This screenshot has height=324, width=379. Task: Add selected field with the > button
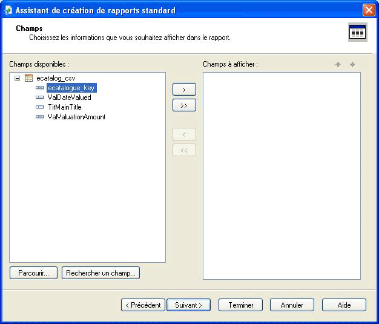click(x=184, y=90)
